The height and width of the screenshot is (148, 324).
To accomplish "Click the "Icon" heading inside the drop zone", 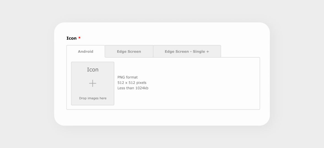I will pos(93,70).
